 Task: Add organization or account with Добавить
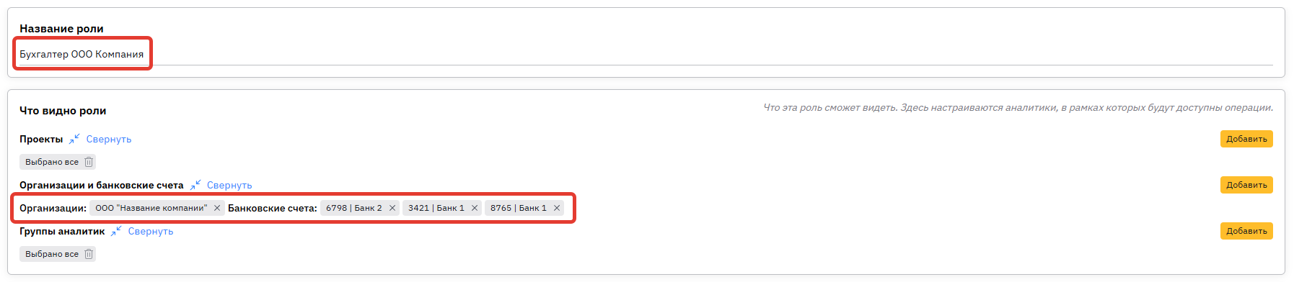[x=1246, y=185]
